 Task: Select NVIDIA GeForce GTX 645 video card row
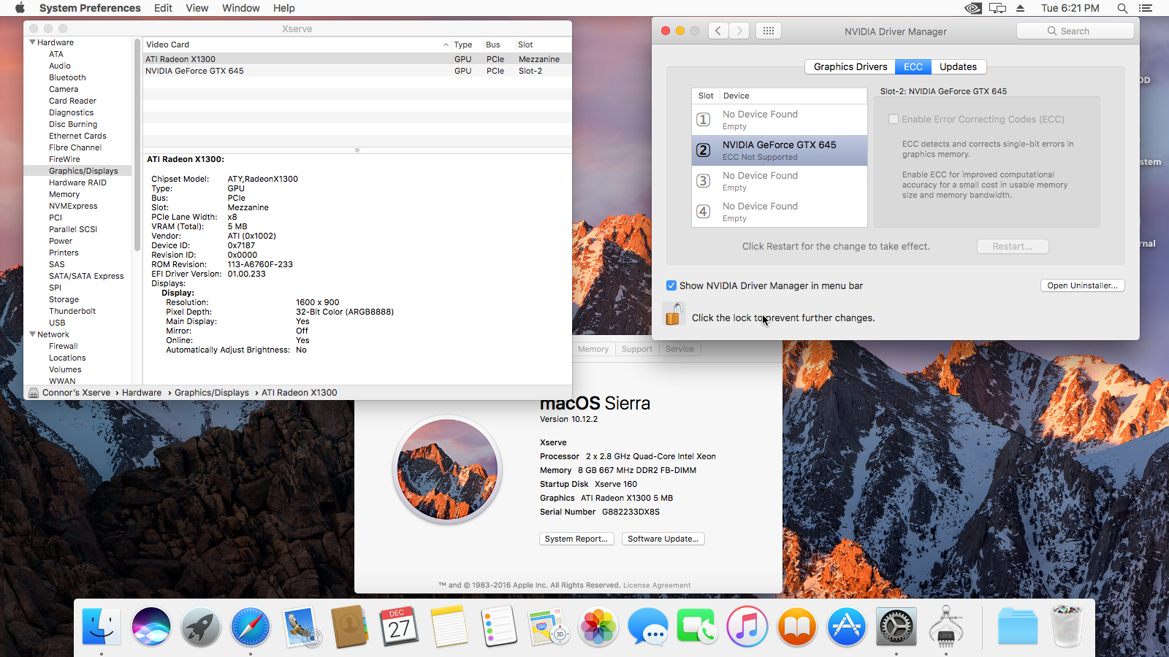pos(357,71)
